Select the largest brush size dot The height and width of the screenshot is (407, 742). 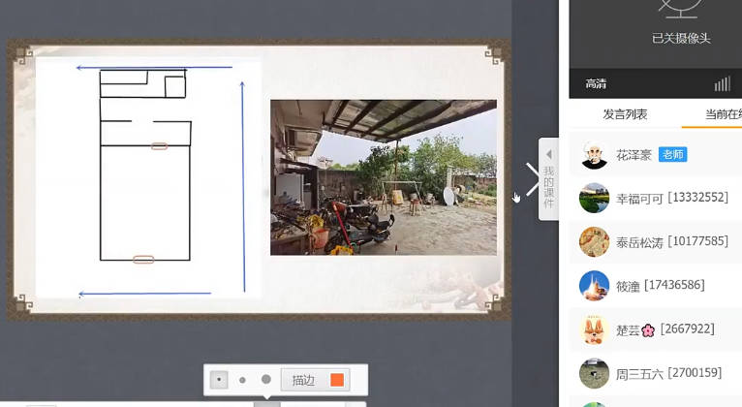266,380
